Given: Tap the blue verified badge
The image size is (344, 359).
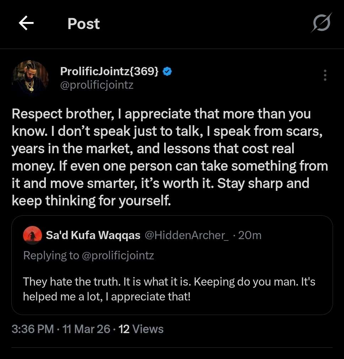Looking at the screenshot, I should pyautogui.click(x=167, y=71).
